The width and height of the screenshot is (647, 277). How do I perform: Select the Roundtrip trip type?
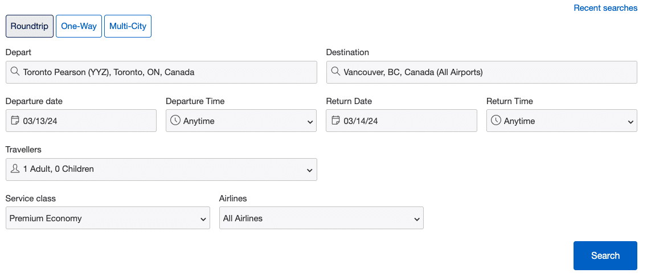pyautogui.click(x=30, y=26)
